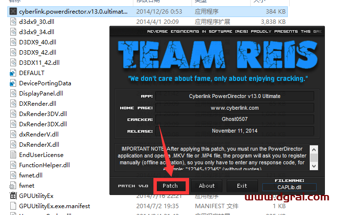Open the About dialog
342x215 pixels.
point(207,186)
